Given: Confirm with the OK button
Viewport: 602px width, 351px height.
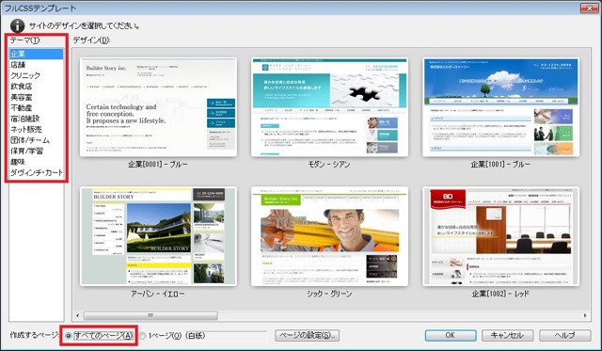Looking at the screenshot, I should [451, 335].
